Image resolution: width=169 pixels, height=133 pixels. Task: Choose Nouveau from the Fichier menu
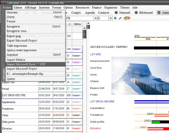point(35,12)
